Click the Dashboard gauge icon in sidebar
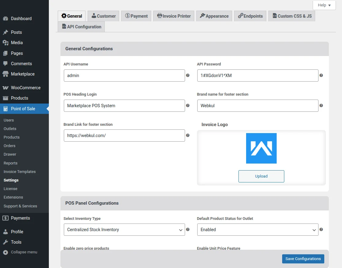The image size is (342, 268). (5, 19)
